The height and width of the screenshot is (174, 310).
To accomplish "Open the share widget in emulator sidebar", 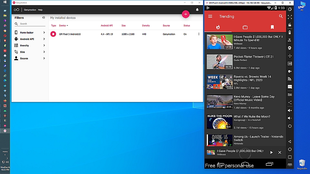I will pos(290,102).
